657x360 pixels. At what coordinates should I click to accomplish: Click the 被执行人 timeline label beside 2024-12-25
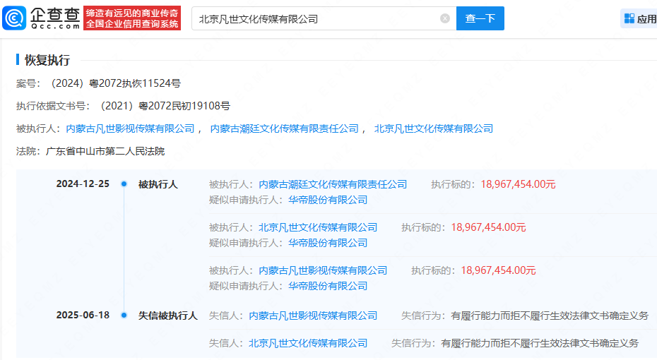pos(158,184)
